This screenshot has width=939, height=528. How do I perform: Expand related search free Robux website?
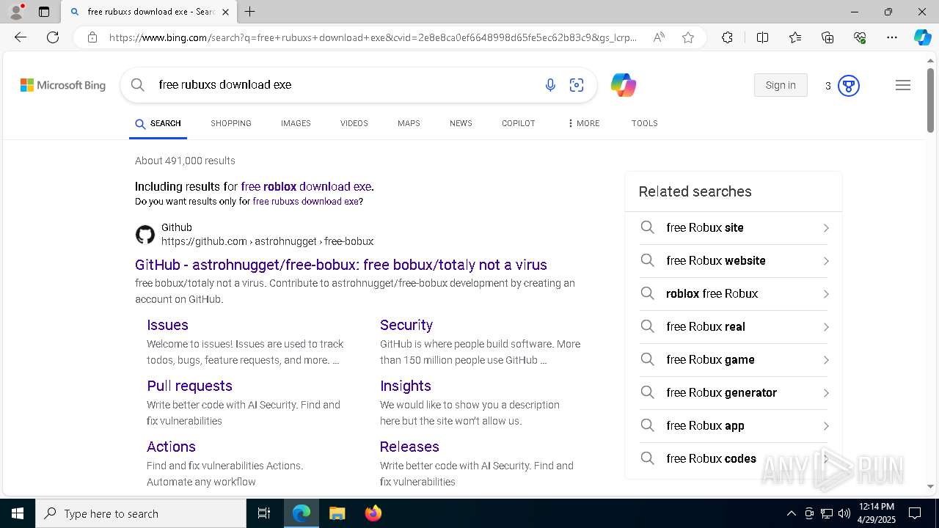point(734,261)
